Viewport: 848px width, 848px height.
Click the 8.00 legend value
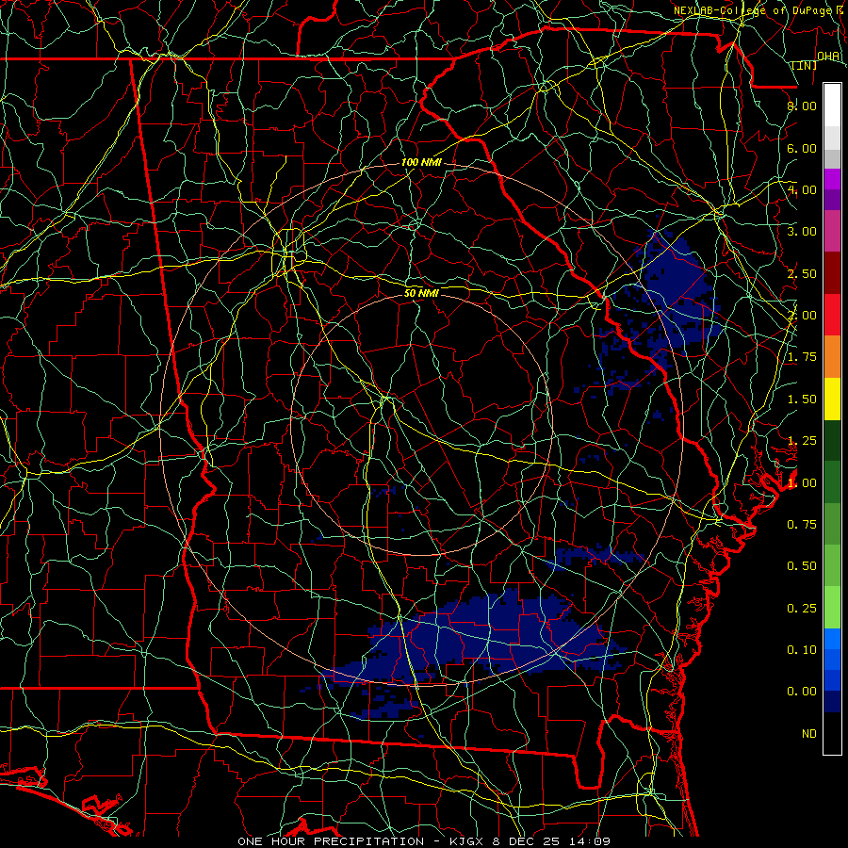(802, 106)
